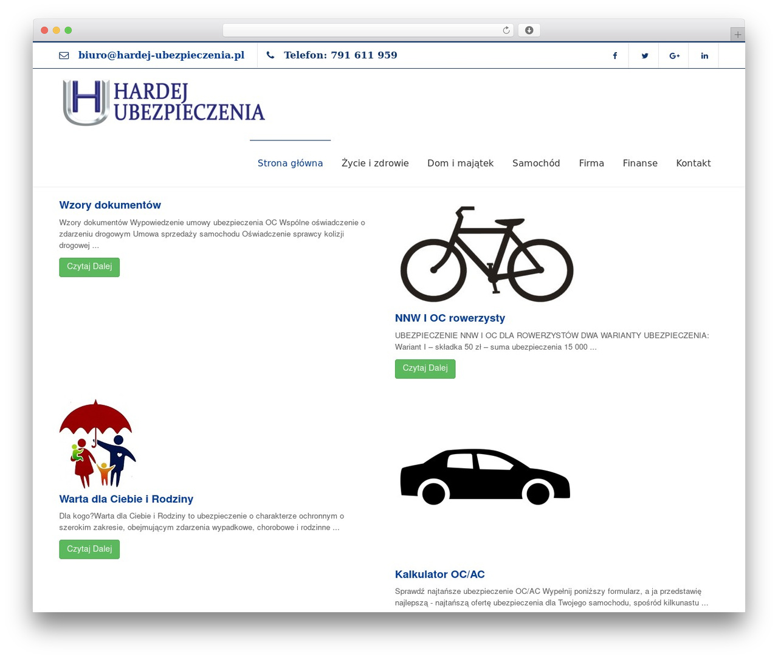Image resolution: width=778 pixels, height=659 pixels.
Task: Click the biuro@hardej-ubezpieczenia.pl email link
Action: (x=161, y=55)
